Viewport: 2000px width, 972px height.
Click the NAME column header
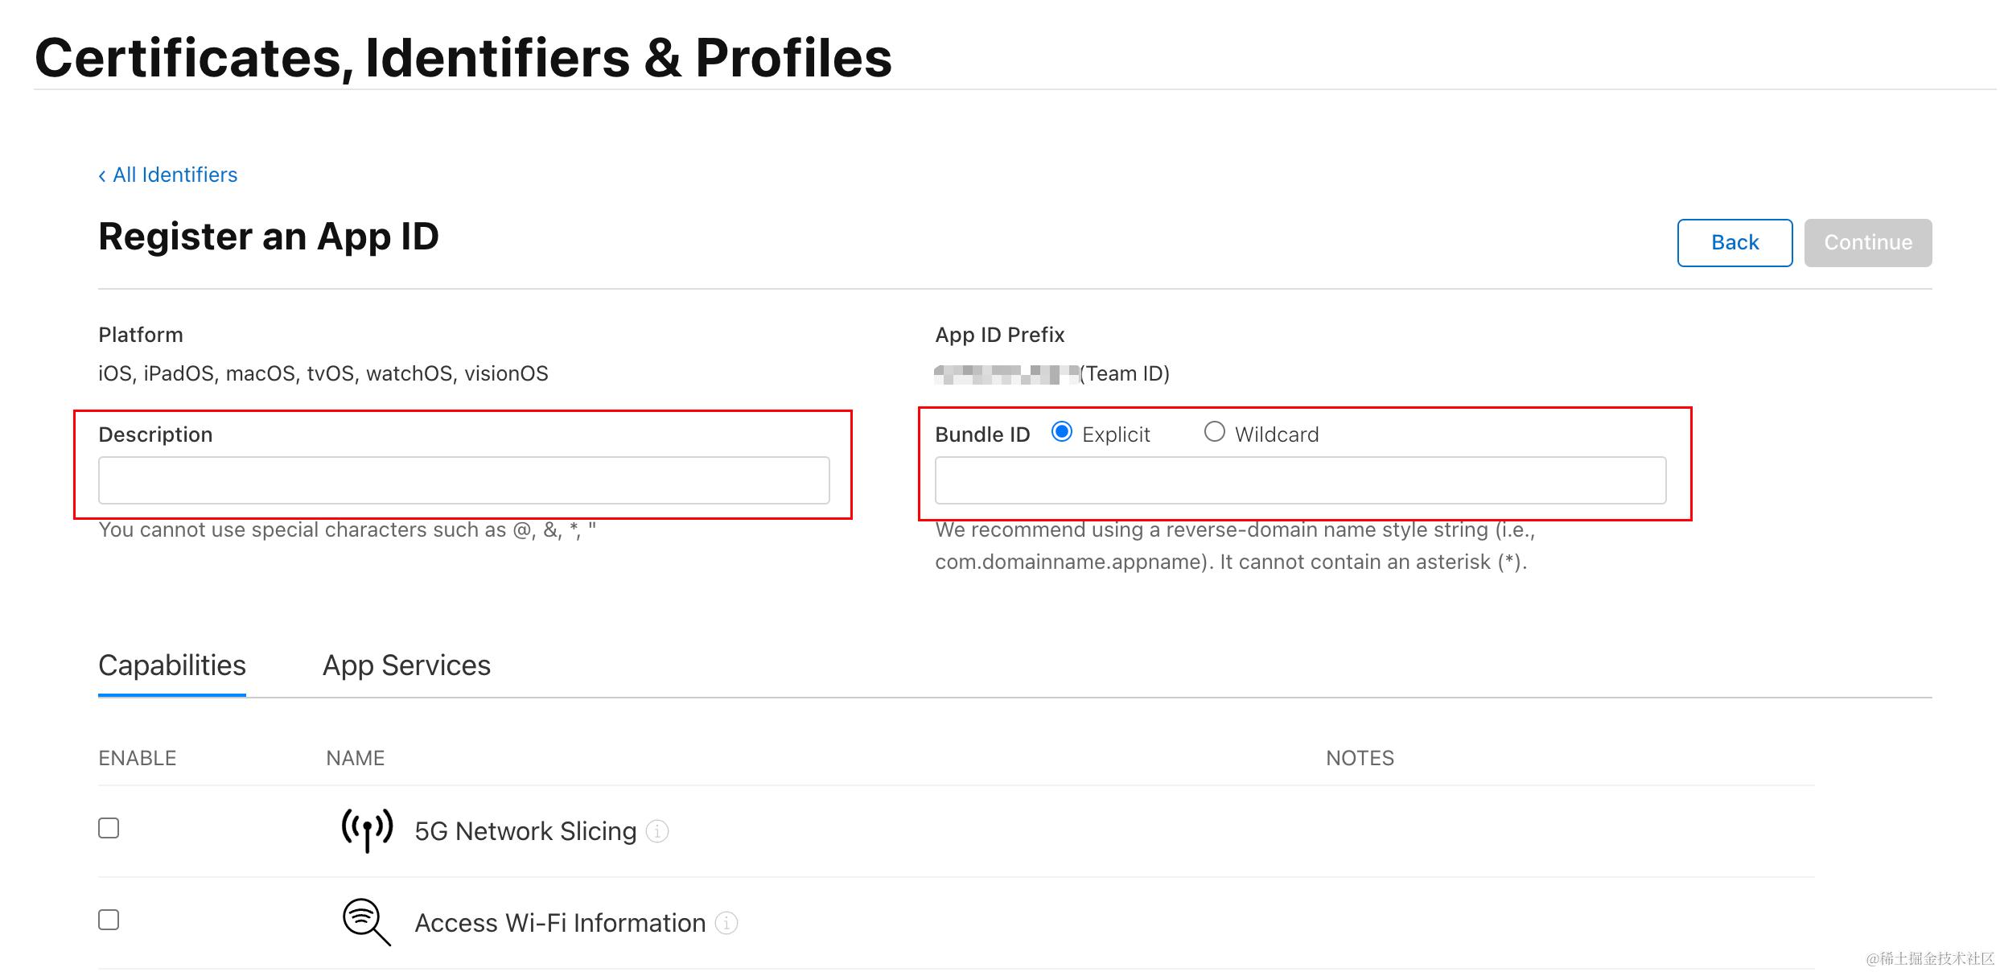click(x=355, y=758)
